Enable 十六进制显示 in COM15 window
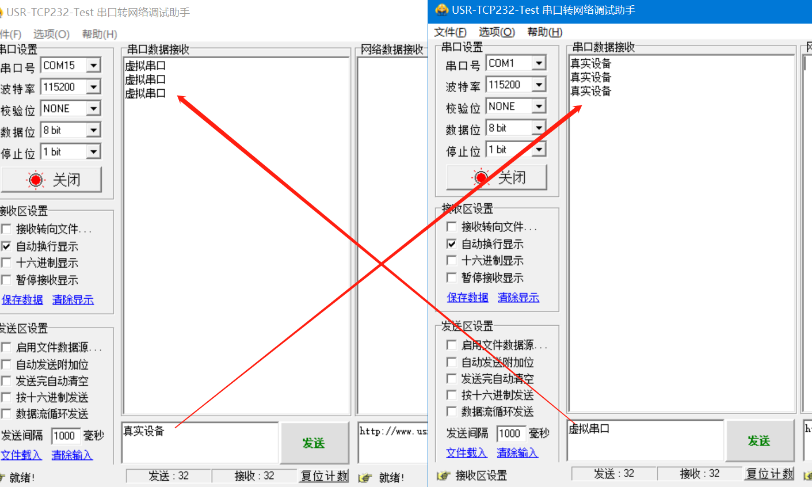 click(x=6, y=263)
